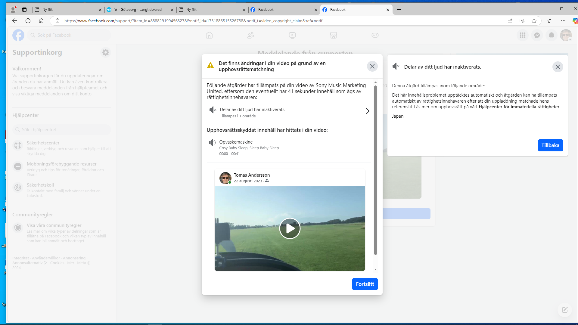Open the Video (Watch) icon
The image size is (578, 325).
tap(292, 35)
